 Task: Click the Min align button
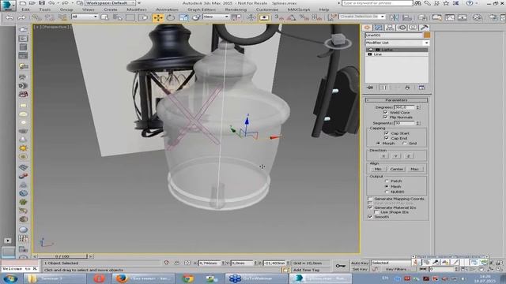[x=378, y=169]
